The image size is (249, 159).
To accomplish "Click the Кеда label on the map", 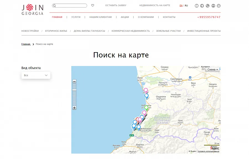I will (157, 130).
